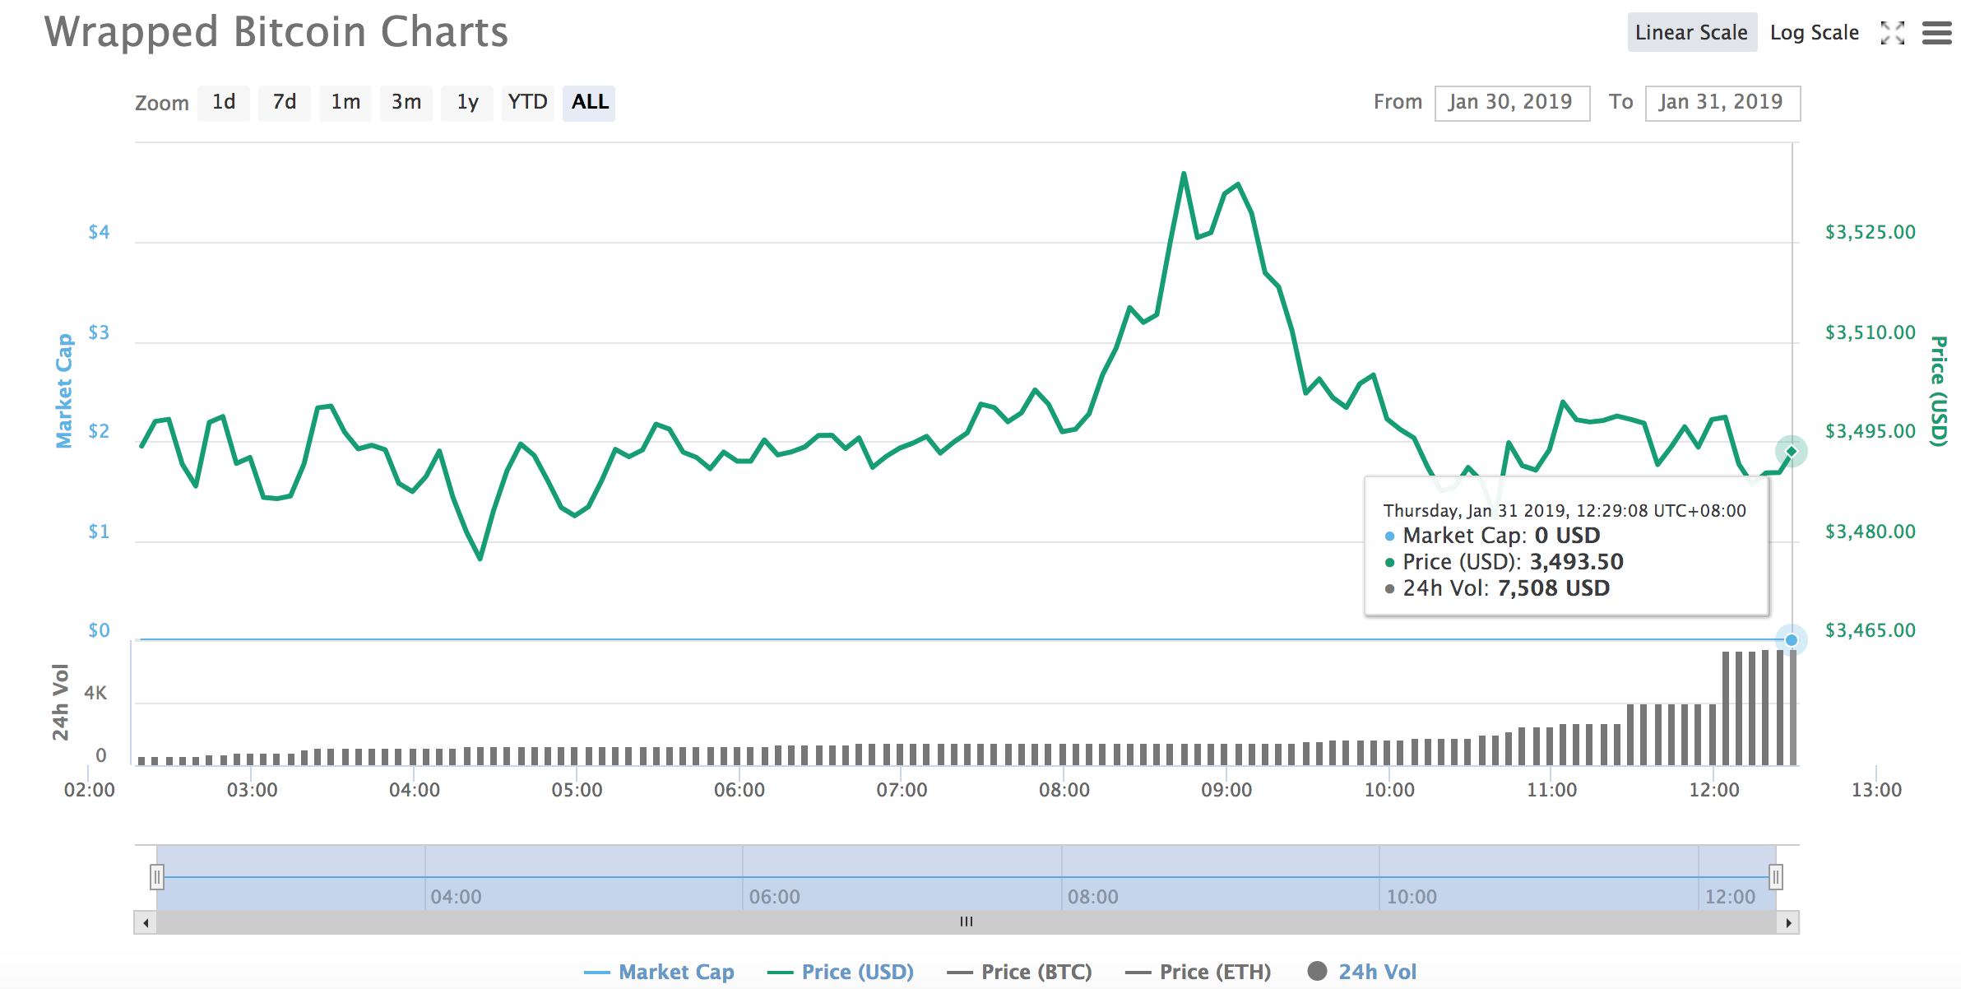Click the $3,525.00 price axis label

pyautogui.click(x=1871, y=233)
